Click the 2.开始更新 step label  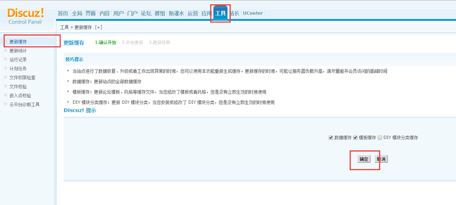133,43
